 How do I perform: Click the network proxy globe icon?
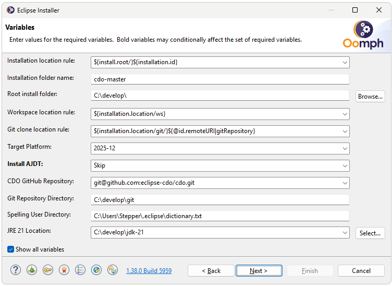pyautogui.click(x=96, y=270)
